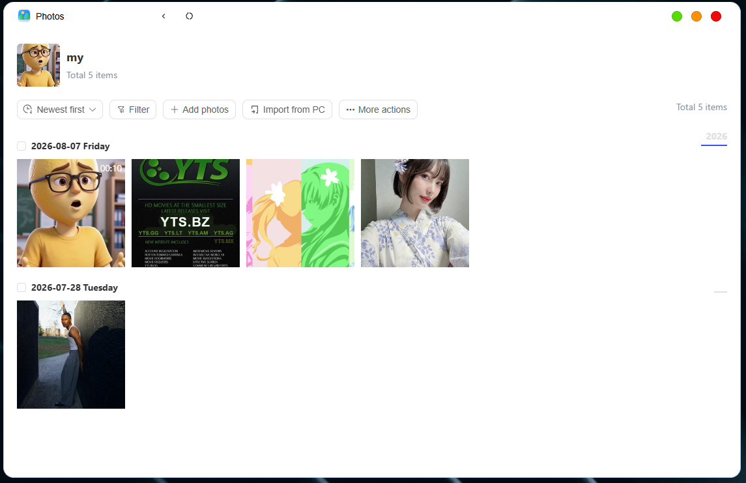This screenshot has height=483, width=746.
Task: Go back with the left arrow
Action: point(164,16)
